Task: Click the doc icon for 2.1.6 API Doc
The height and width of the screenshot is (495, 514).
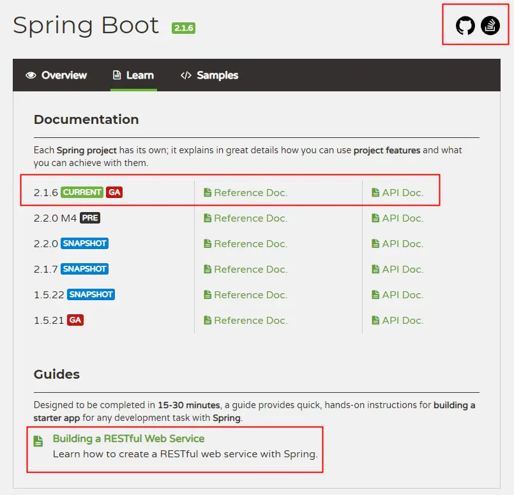Action: [x=375, y=192]
